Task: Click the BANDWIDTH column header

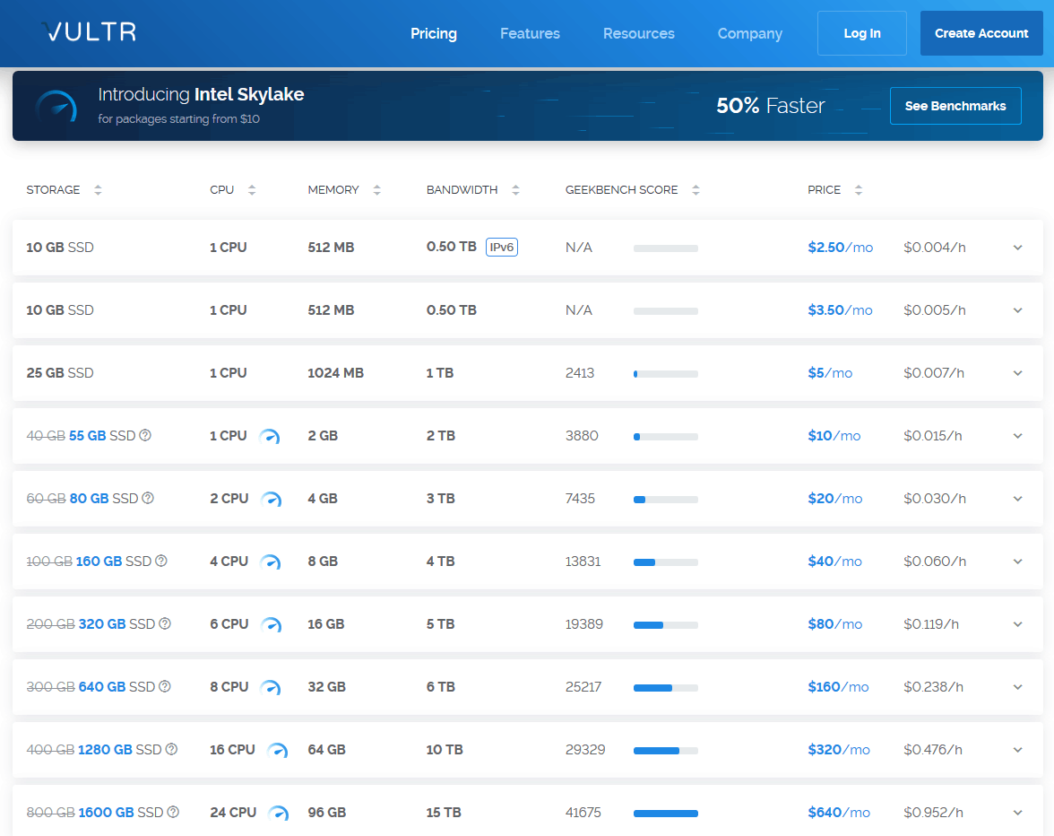Action: pos(462,190)
